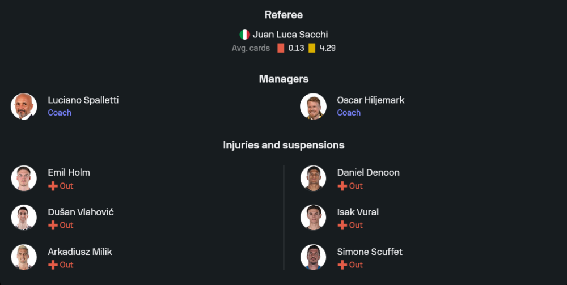Viewport: 567px width, 285px height.
Task: View the Isak Vural player page
Action: 358,212
